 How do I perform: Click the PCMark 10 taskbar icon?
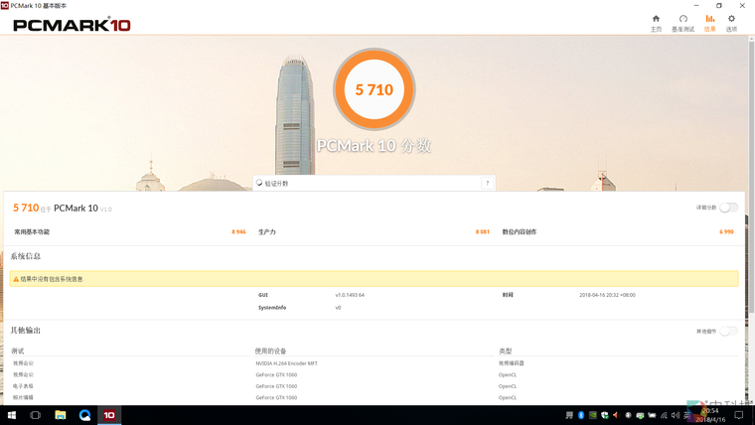(x=109, y=415)
